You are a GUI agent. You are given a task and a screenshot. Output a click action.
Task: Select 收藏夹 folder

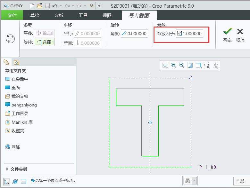pos(14,131)
